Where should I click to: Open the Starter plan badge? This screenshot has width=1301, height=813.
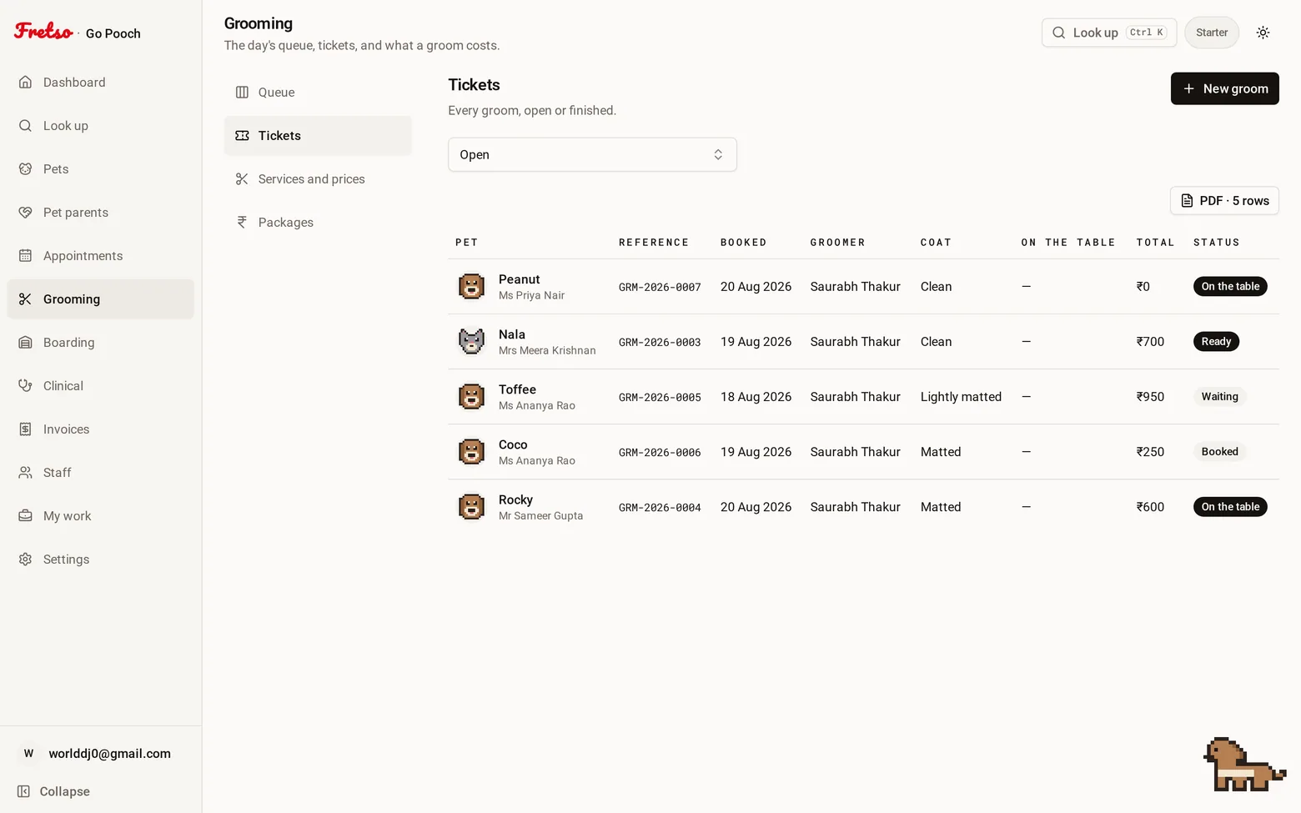[1212, 33]
